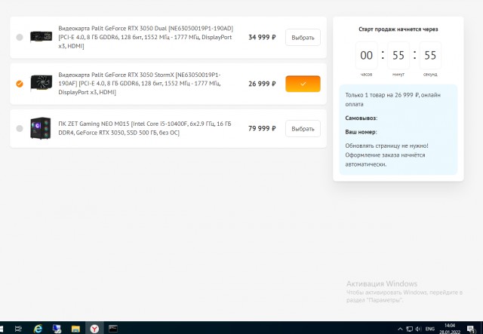Click the Самовывоз label
483x334 pixels.
tap(361, 118)
